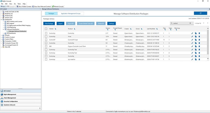Copy the Hives package row
Screen dimensions: 210x113
[x=196, y=37]
